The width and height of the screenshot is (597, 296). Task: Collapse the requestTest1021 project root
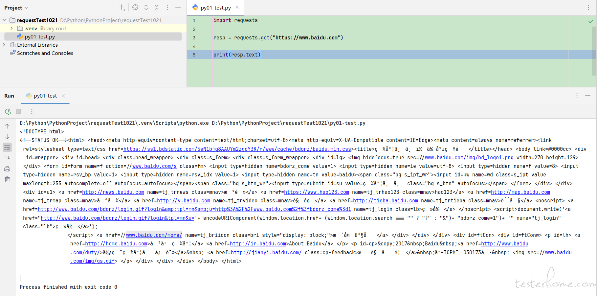[x=4, y=20]
